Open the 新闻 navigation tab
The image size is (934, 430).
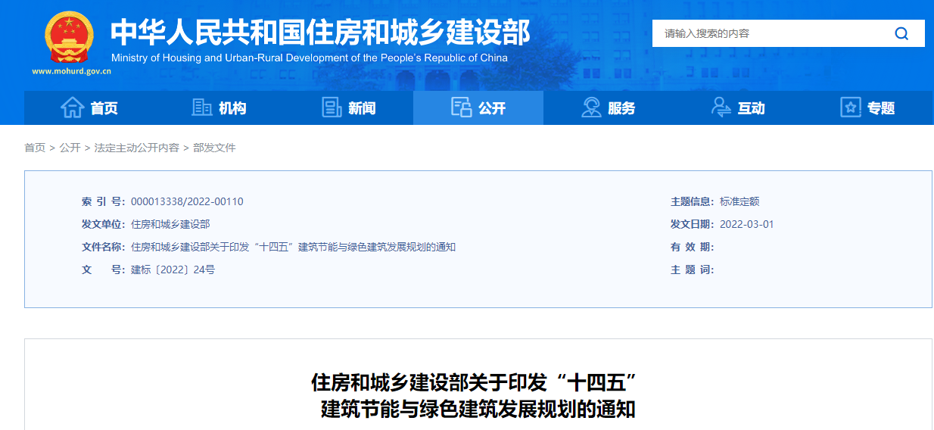point(349,107)
